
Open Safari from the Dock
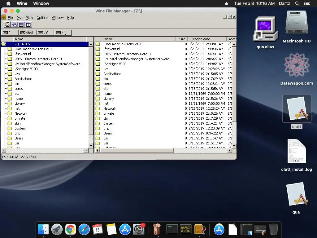(x=84, y=229)
